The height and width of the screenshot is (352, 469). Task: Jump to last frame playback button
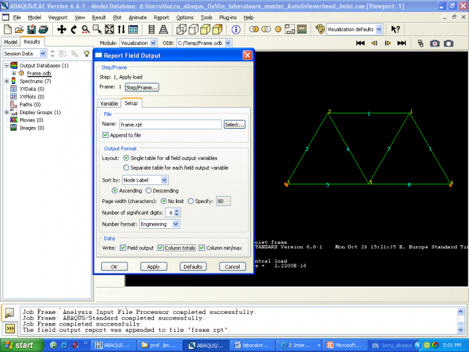pos(401,43)
